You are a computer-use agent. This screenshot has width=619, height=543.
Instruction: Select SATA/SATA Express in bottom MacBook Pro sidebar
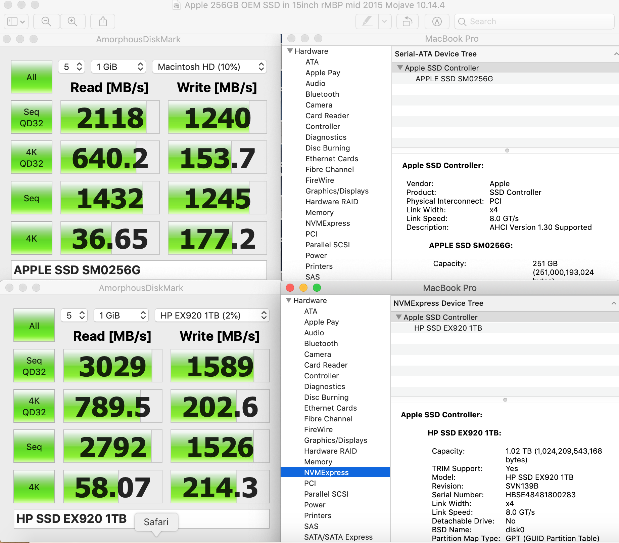338,537
